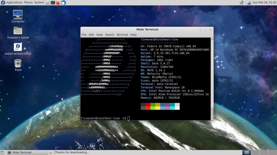This screenshot has height=155, width=277.
Task: Launch Thunderbird mail from top panel
Action: tap(63, 3)
